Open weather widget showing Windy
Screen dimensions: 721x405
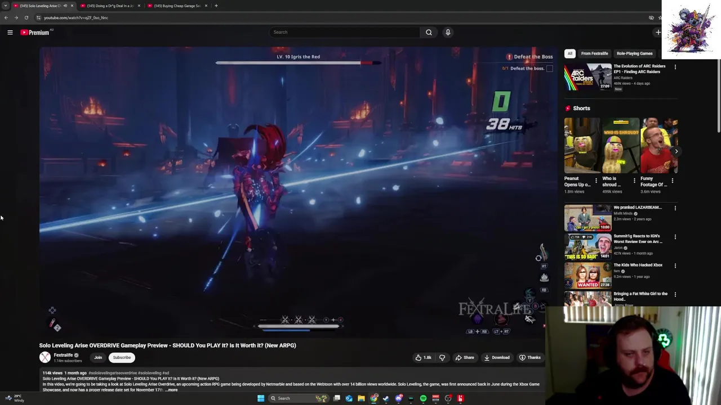(15, 398)
